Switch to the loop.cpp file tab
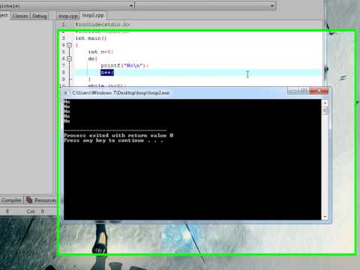 tap(67, 16)
